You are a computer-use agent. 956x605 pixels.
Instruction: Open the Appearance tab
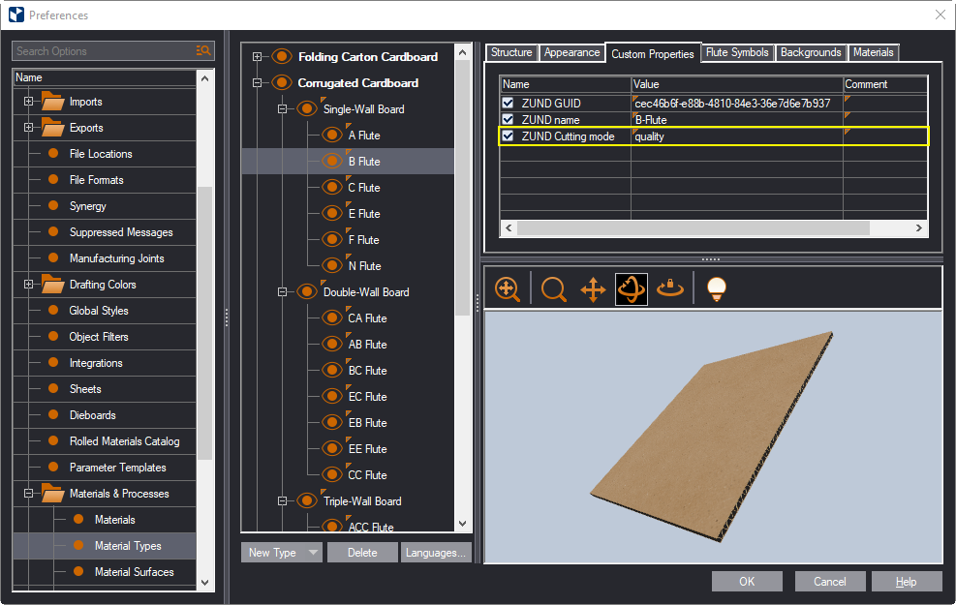click(x=571, y=53)
